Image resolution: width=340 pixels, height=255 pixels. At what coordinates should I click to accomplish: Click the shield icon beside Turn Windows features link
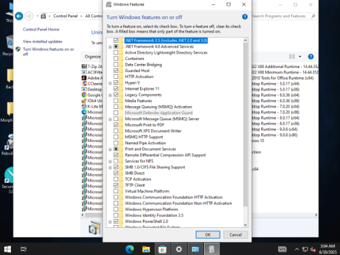tap(18, 49)
